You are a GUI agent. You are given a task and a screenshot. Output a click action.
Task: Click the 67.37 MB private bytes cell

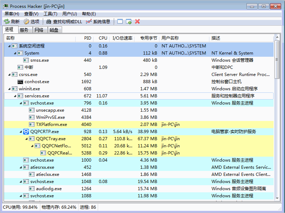point(147,139)
